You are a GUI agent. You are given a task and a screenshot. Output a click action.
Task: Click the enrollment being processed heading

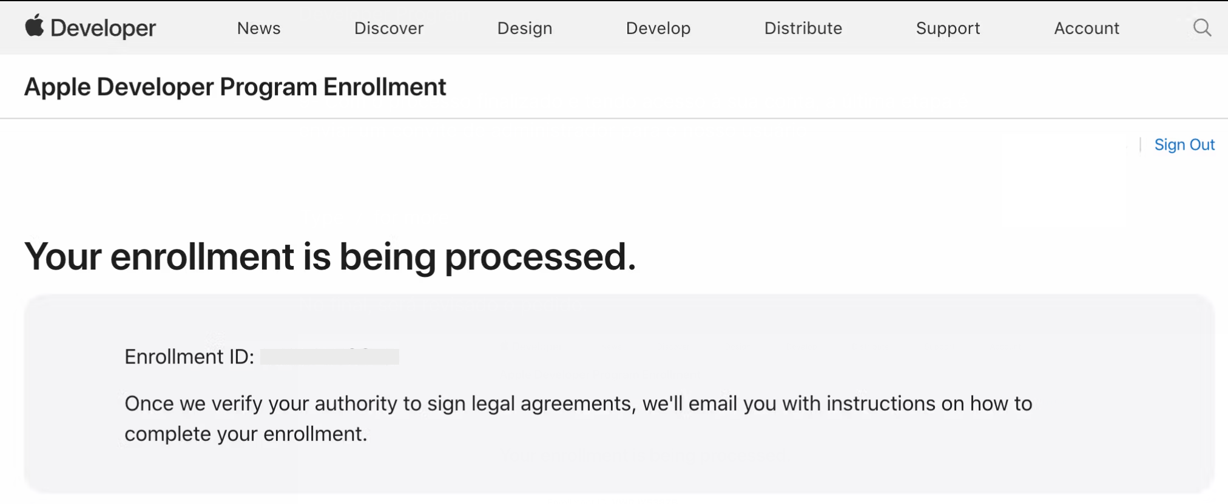[x=330, y=257]
